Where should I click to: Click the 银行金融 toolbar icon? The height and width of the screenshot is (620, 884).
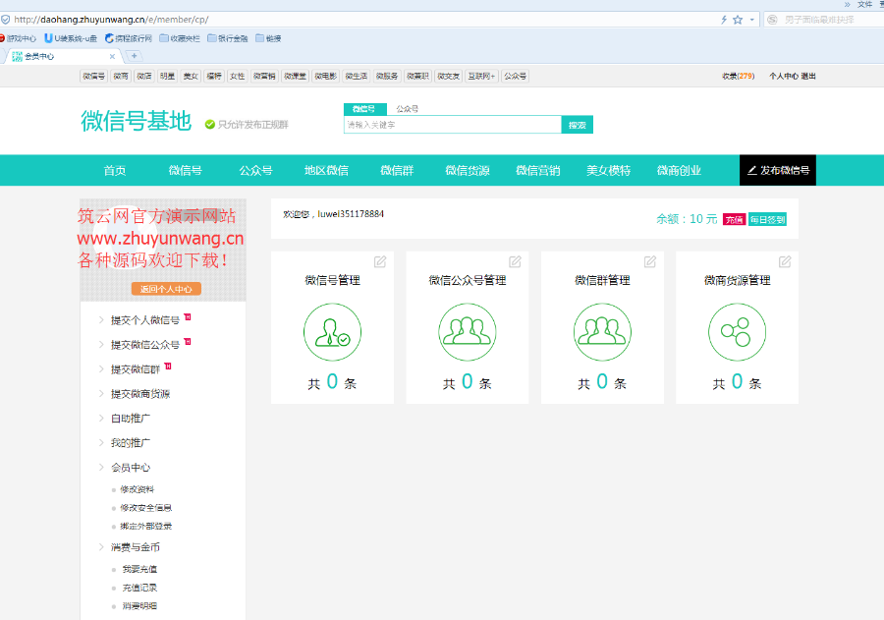pos(227,37)
